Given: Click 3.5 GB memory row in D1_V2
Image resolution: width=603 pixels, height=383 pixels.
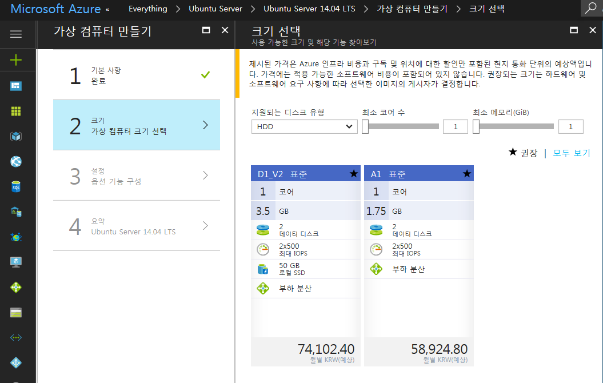Looking at the screenshot, I should point(306,211).
